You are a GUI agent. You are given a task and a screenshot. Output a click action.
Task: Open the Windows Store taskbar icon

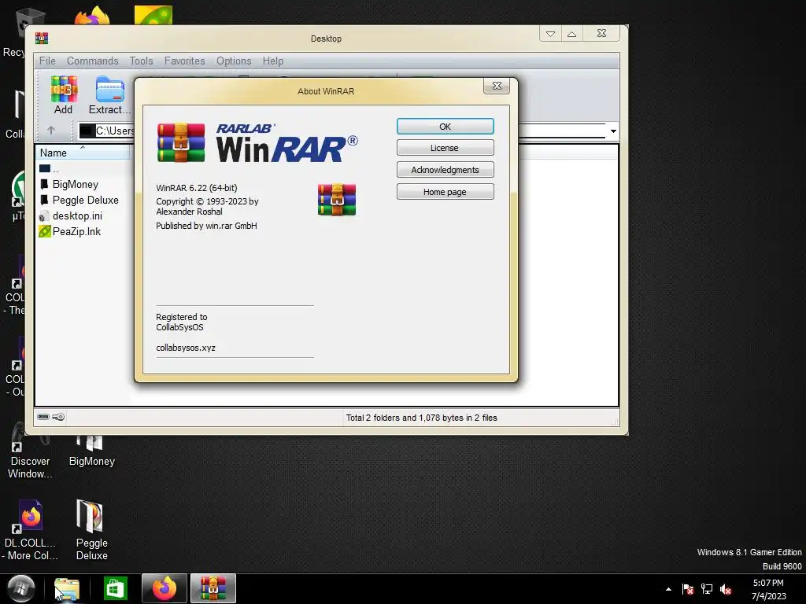pyautogui.click(x=115, y=588)
